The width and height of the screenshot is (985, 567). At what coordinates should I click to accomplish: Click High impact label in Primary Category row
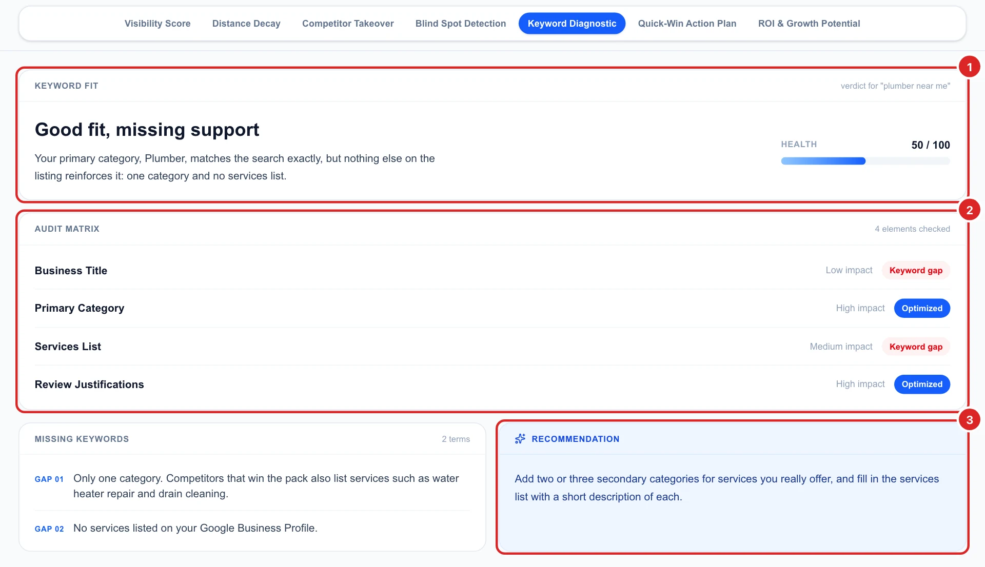[860, 308]
